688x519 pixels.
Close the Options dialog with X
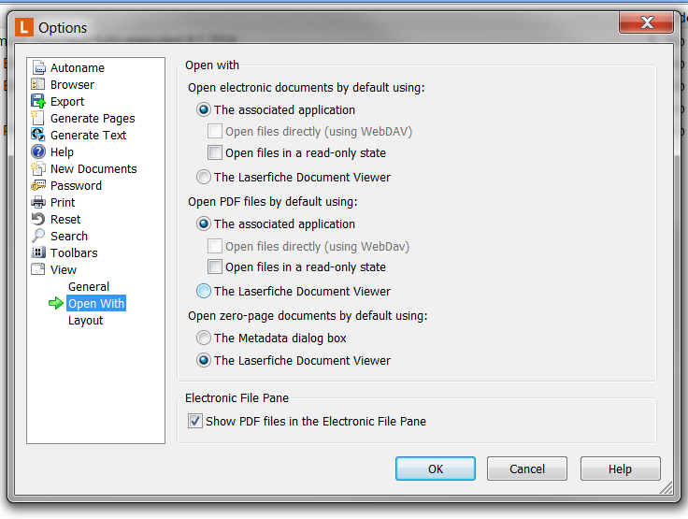coord(646,22)
